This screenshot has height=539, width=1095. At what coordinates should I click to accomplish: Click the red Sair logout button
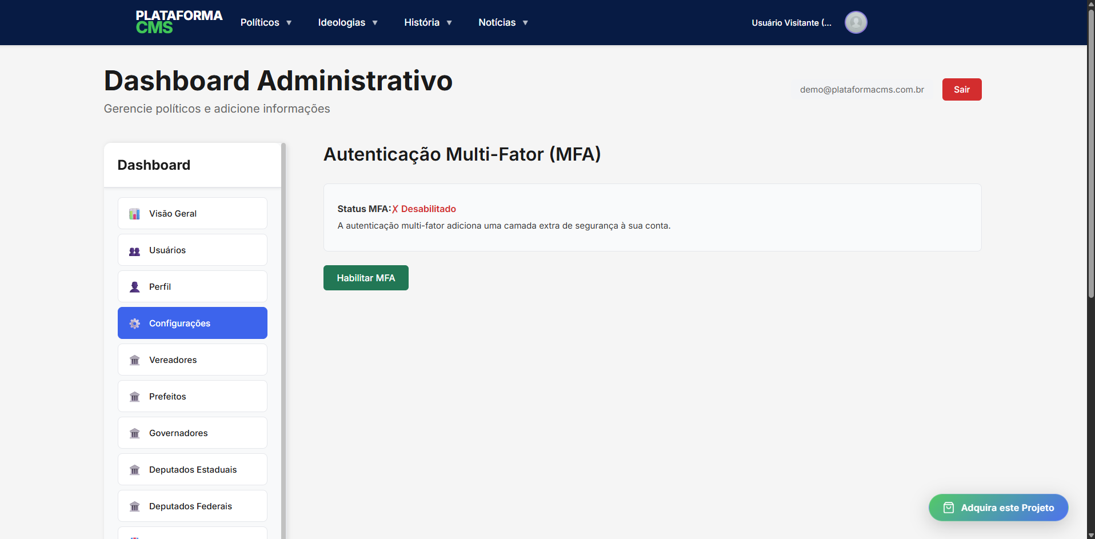coord(962,89)
